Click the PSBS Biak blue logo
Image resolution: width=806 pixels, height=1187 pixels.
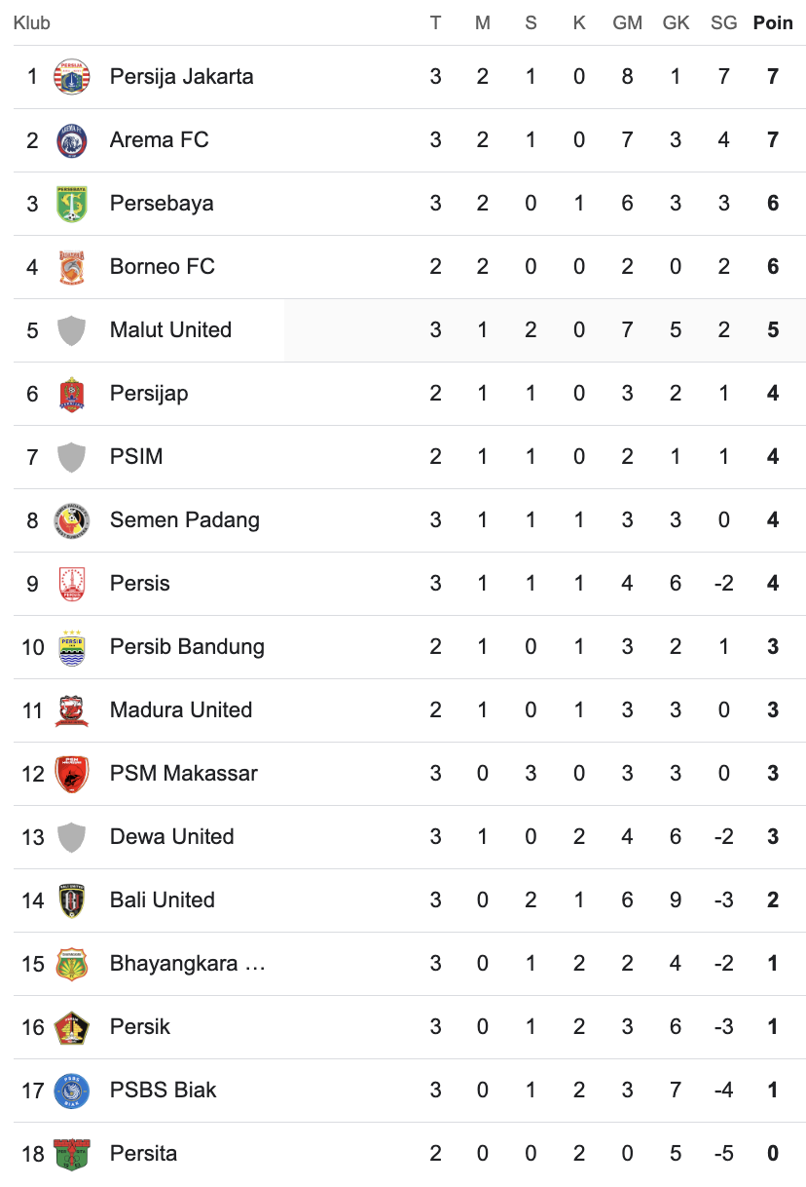click(72, 1091)
